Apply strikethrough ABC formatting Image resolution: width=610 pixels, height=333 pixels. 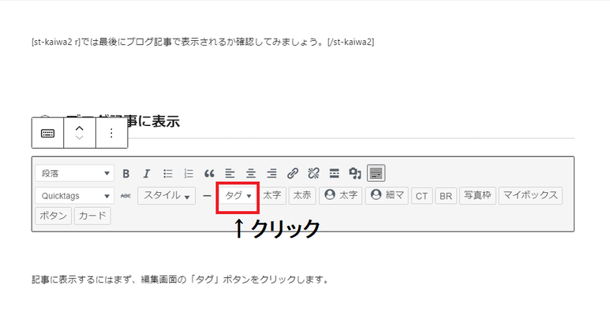[125, 195]
